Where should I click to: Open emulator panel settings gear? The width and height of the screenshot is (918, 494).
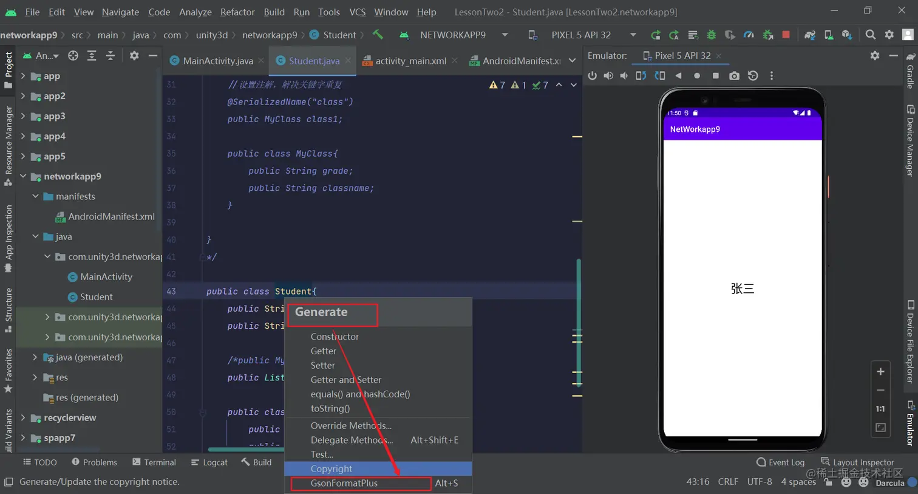click(875, 55)
